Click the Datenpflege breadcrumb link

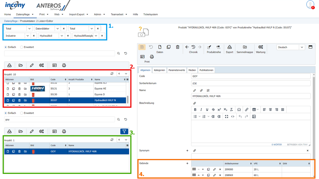pyautogui.click(x=11, y=21)
